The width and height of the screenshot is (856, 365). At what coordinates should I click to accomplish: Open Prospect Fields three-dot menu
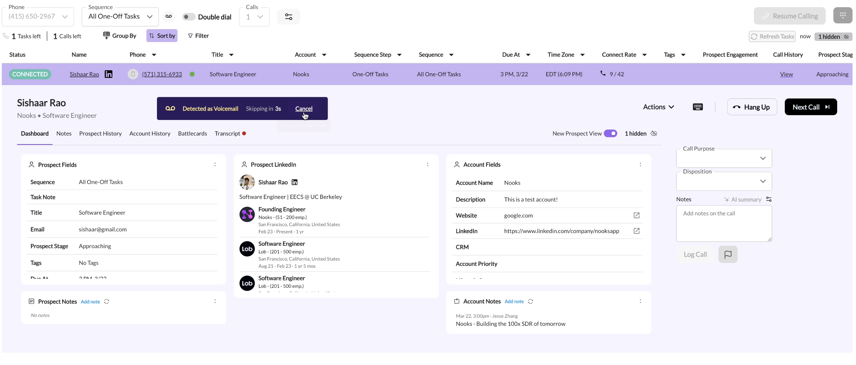pyautogui.click(x=215, y=165)
